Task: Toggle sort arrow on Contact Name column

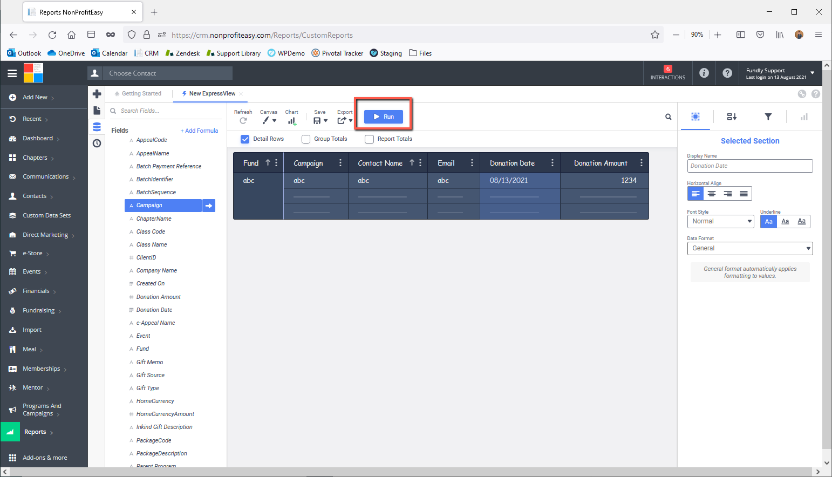Action: pos(412,163)
